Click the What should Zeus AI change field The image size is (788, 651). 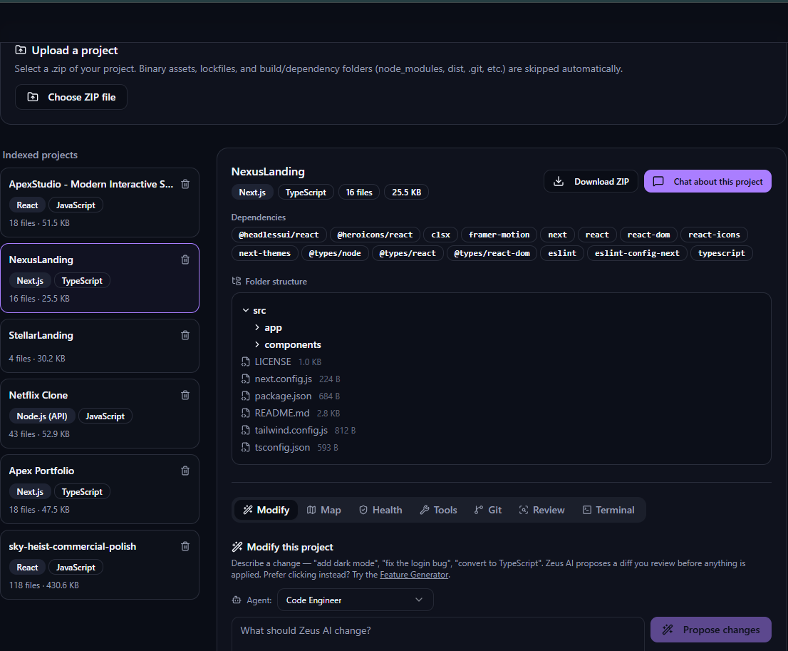(x=437, y=633)
